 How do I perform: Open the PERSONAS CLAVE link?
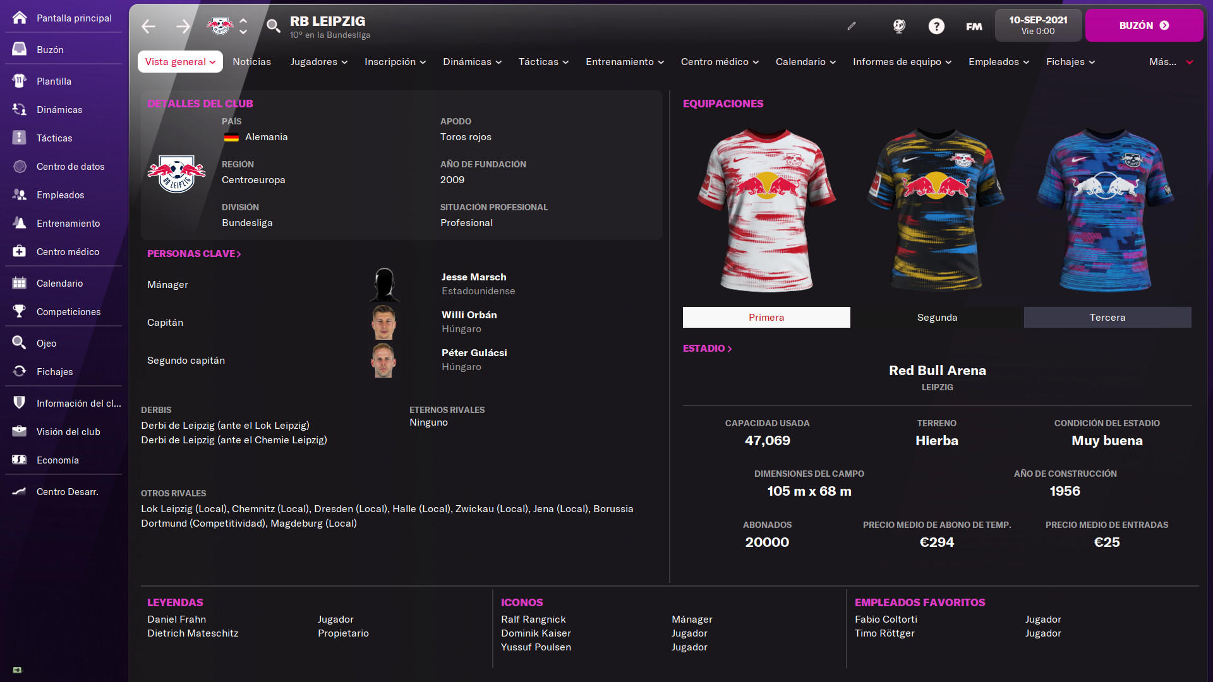194,253
